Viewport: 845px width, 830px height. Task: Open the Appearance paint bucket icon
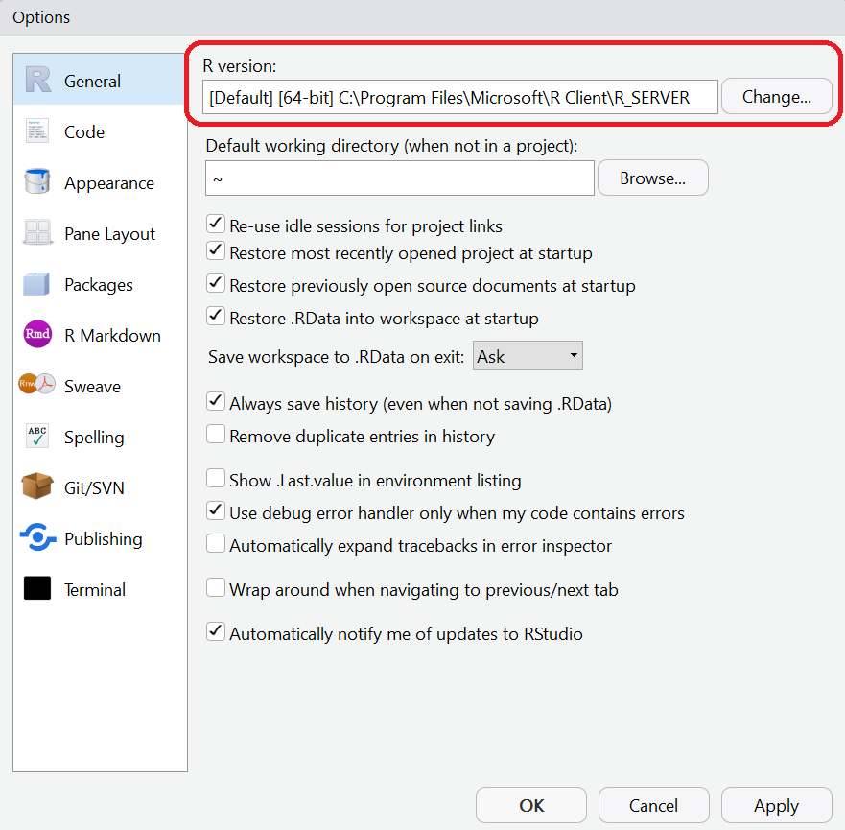[37, 181]
